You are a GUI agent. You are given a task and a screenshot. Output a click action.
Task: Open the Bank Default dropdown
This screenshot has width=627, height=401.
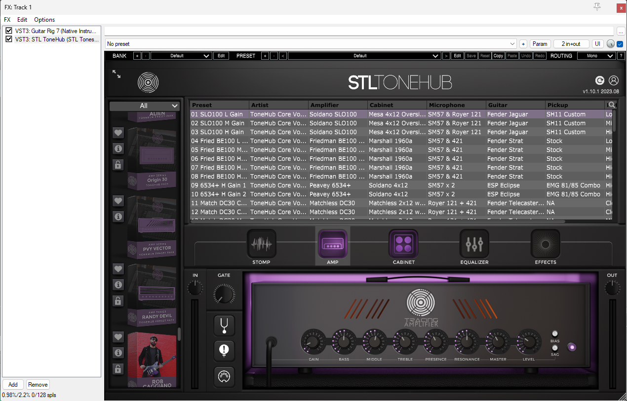[181, 56]
